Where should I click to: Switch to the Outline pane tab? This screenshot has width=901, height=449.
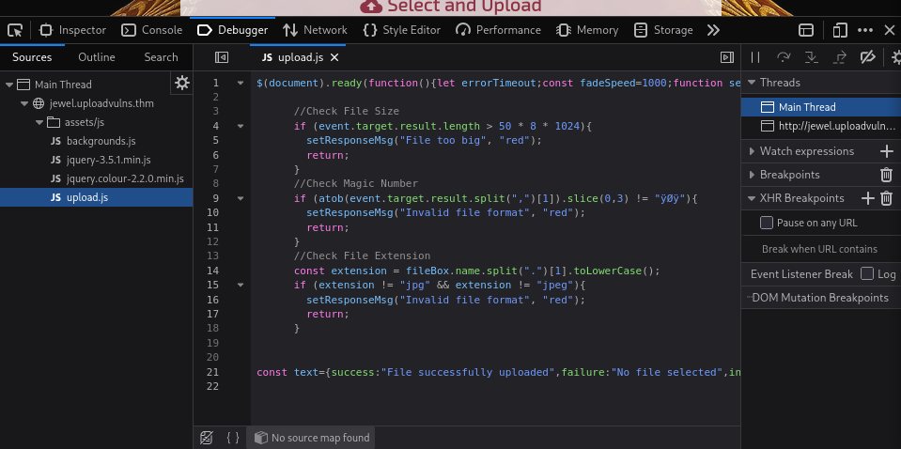(97, 57)
